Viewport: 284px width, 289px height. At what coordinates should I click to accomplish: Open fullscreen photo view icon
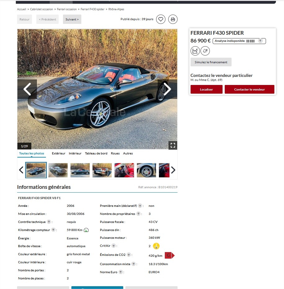point(173,145)
